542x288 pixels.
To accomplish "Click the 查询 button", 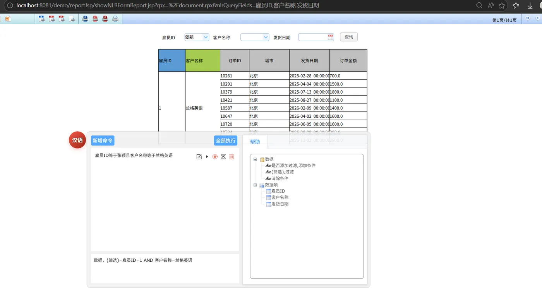I will 349,37.
